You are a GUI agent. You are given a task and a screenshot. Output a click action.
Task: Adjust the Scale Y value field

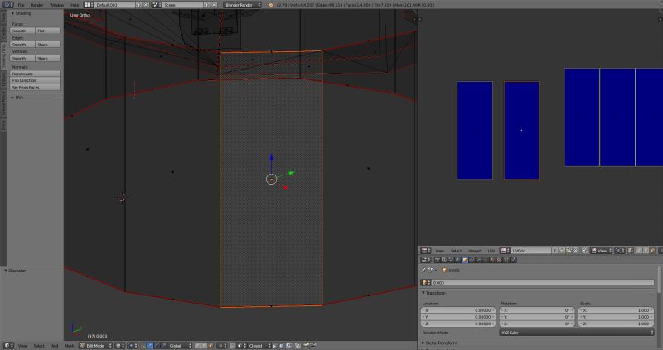point(616,317)
